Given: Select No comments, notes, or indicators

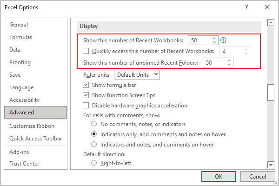Looking at the screenshot, I should 94,124.
